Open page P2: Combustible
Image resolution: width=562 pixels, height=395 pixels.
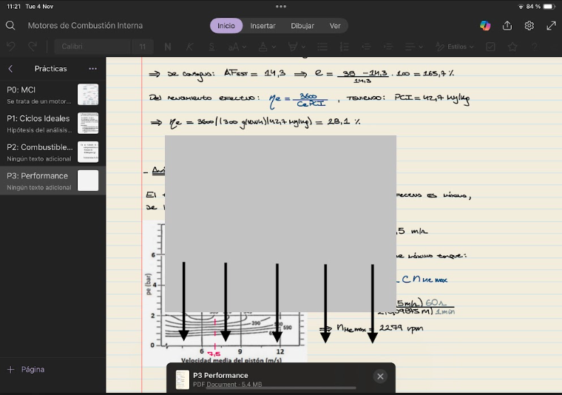(x=53, y=152)
